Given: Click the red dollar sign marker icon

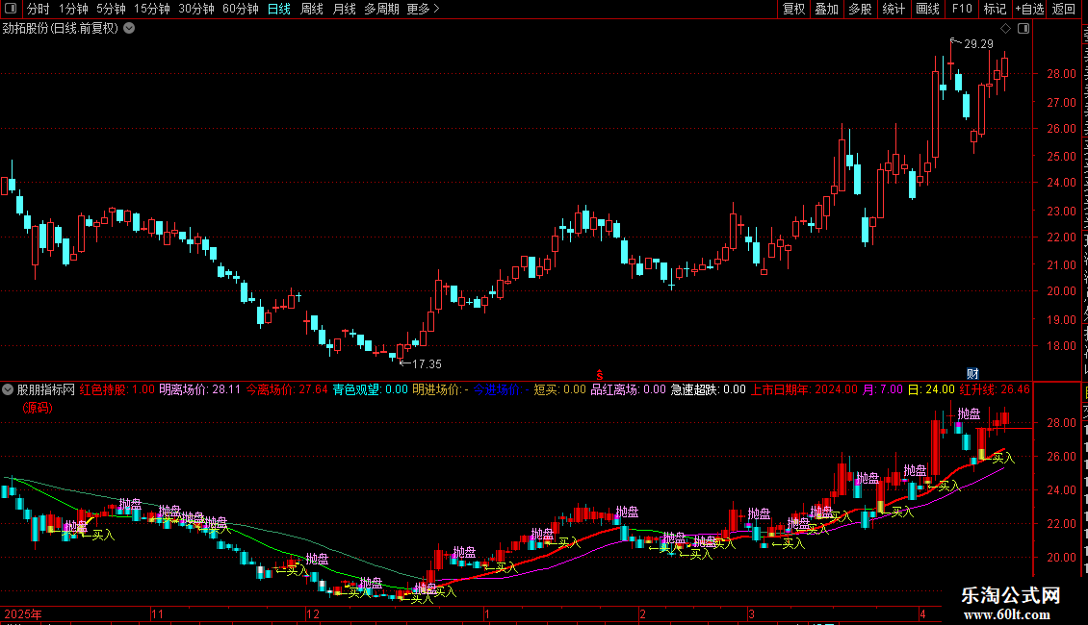Looking at the screenshot, I should coord(600,375).
